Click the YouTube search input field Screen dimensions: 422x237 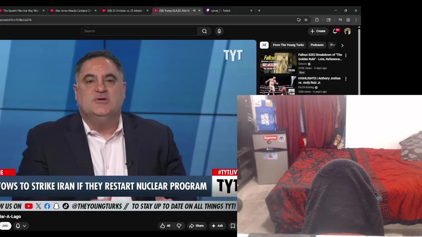(x=139, y=31)
